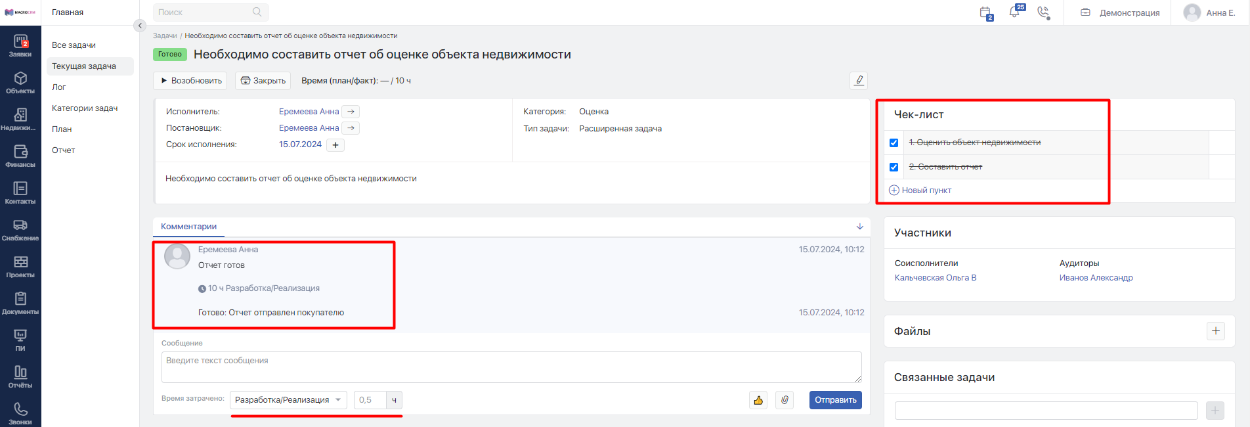
Task: Switch to the Комментарии tab
Action: 188,227
